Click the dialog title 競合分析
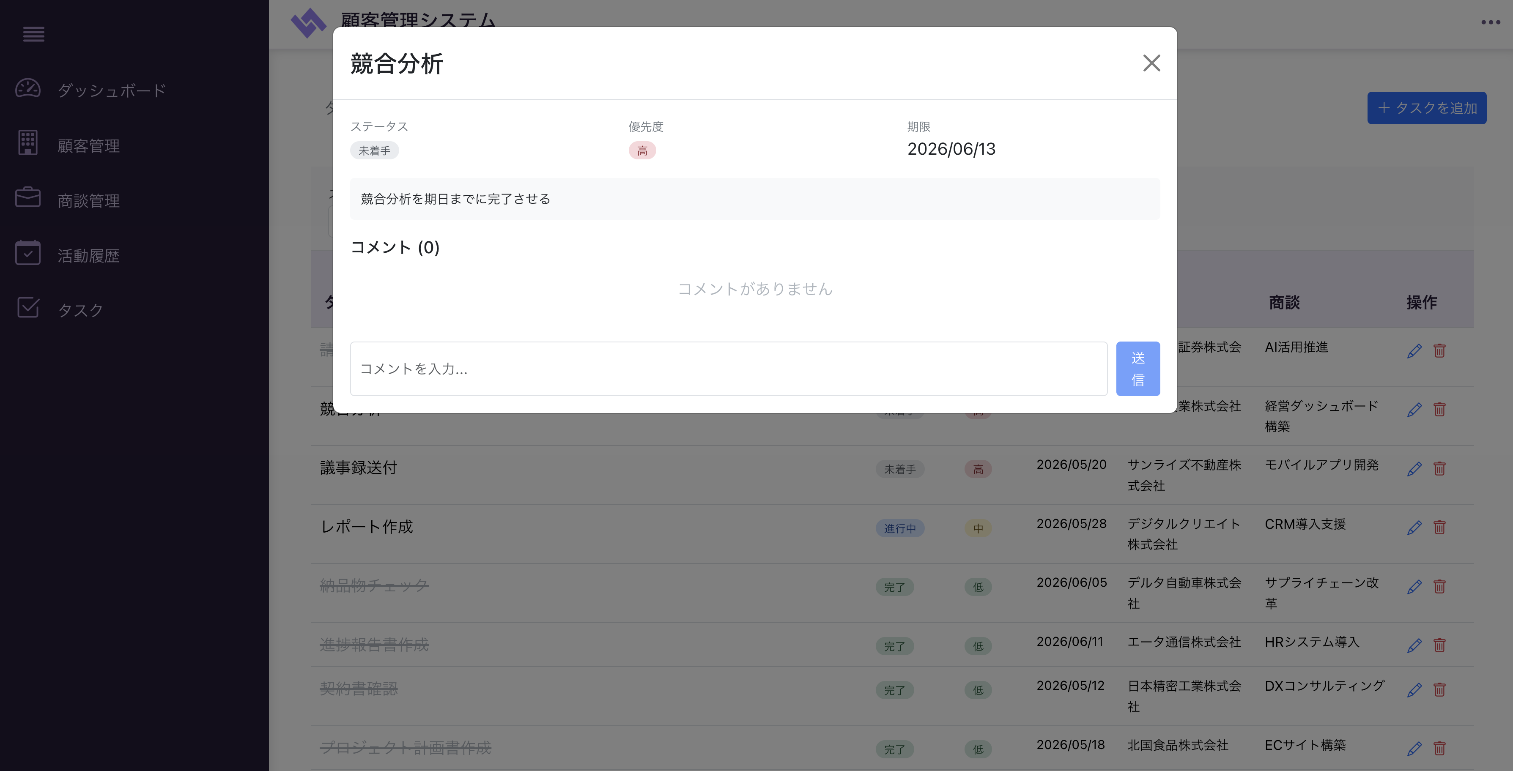Image resolution: width=1513 pixels, height=771 pixels. (397, 63)
